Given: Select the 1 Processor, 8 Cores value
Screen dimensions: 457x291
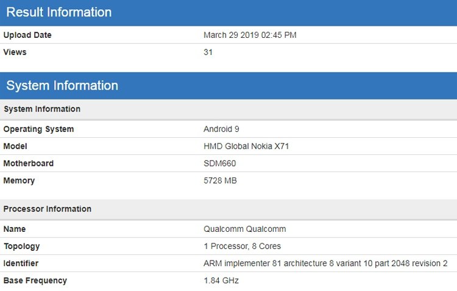Looking at the screenshot, I should [x=242, y=246].
